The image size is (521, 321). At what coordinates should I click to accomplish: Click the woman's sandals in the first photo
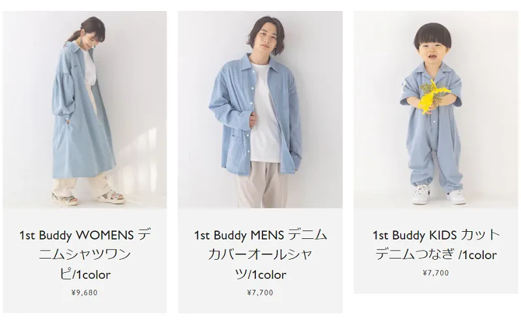[x=88, y=197]
